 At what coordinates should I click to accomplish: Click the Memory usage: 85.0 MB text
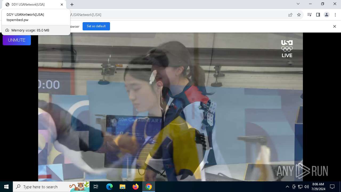pyautogui.click(x=30, y=30)
